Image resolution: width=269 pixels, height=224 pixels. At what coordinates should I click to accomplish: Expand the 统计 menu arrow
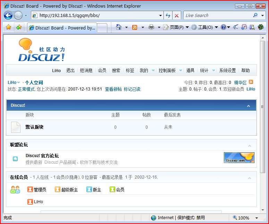pyautogui.click(x=213, y=70)
